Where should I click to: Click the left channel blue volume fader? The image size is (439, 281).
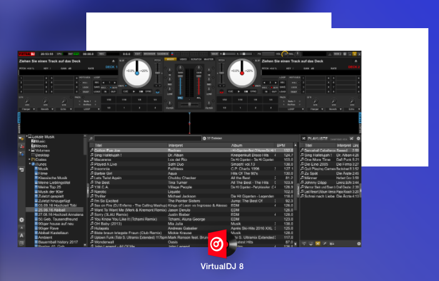(180, 84)
